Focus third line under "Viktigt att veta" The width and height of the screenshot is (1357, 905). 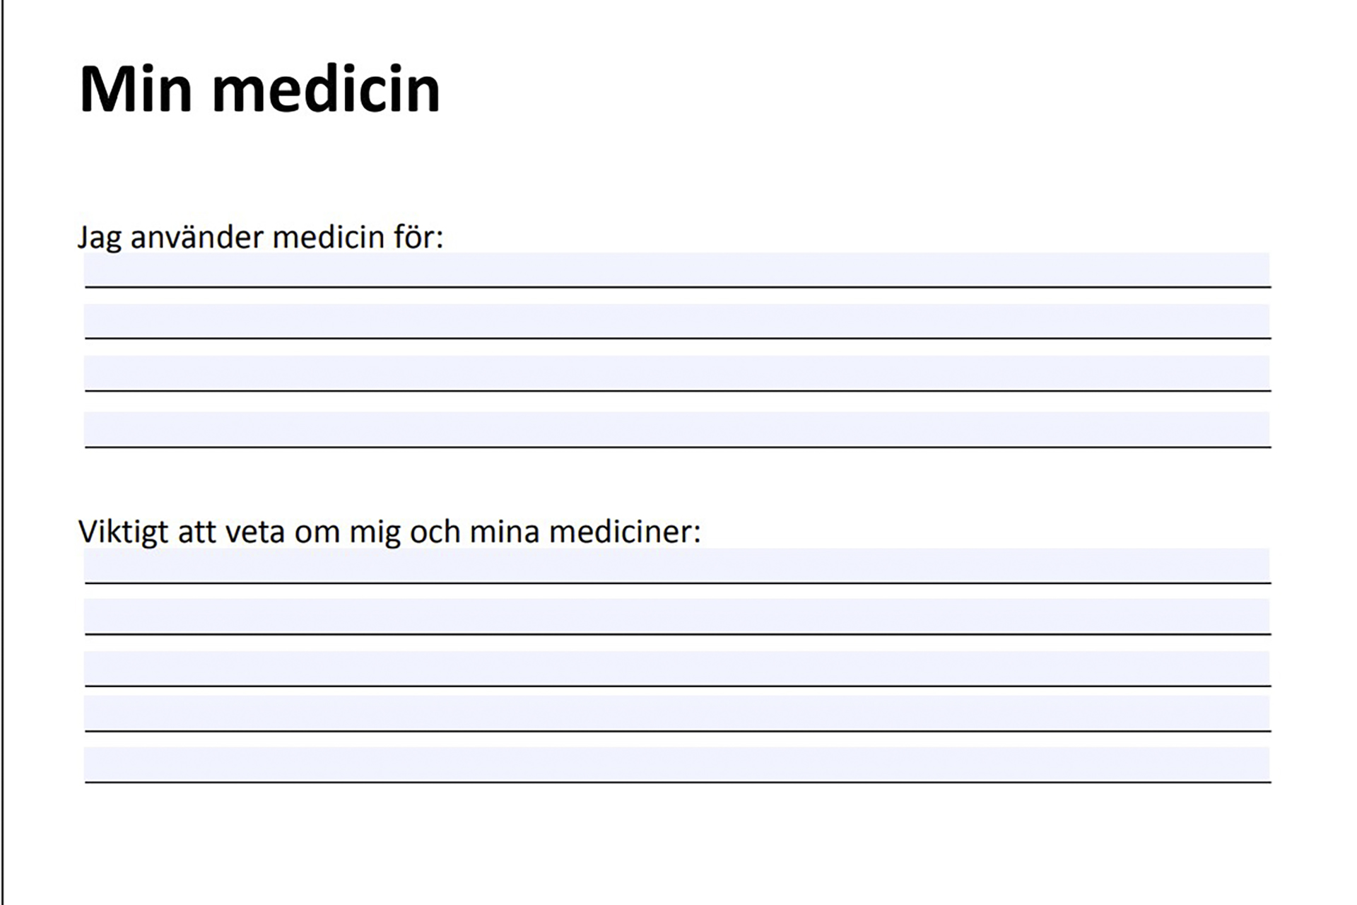tap(677, 668)
